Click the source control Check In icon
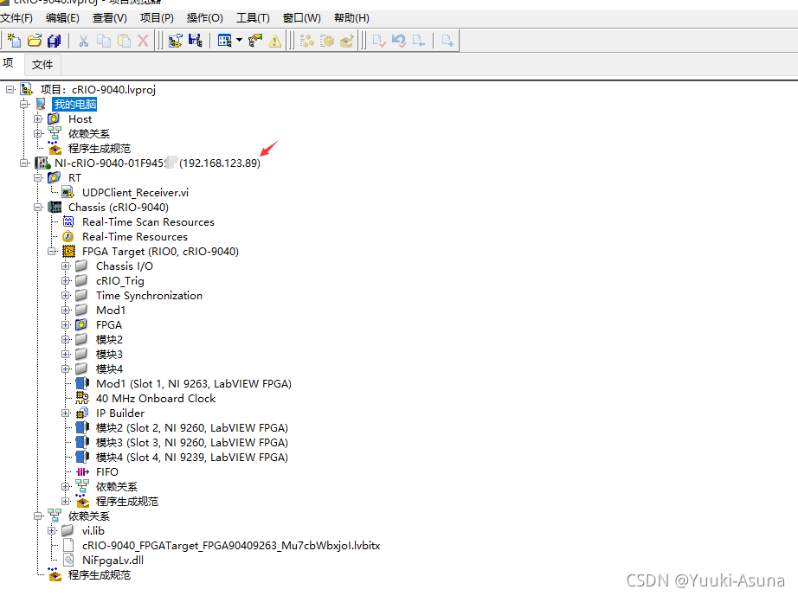 coord(379,41)
